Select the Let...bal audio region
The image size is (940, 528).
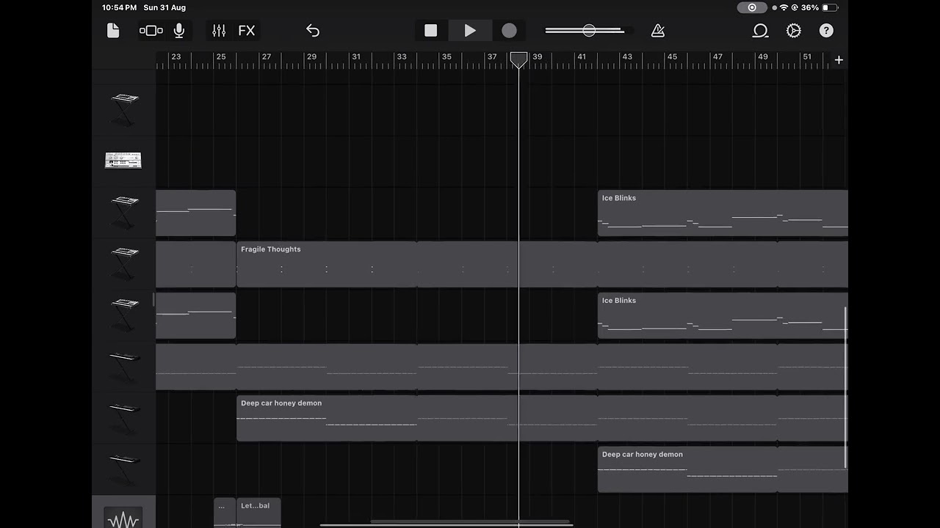pyautogui.click(x=258, y=512)
